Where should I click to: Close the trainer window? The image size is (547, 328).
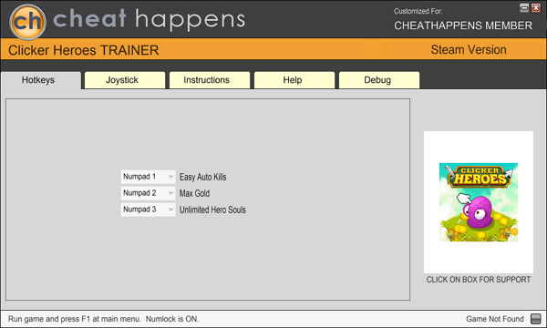click(x=536, y=7)
